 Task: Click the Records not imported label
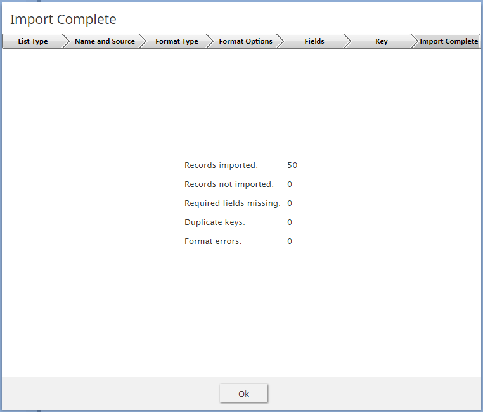[229, 184]
